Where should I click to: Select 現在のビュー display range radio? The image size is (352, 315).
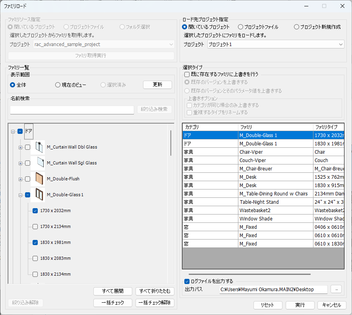tap(58, 85)
